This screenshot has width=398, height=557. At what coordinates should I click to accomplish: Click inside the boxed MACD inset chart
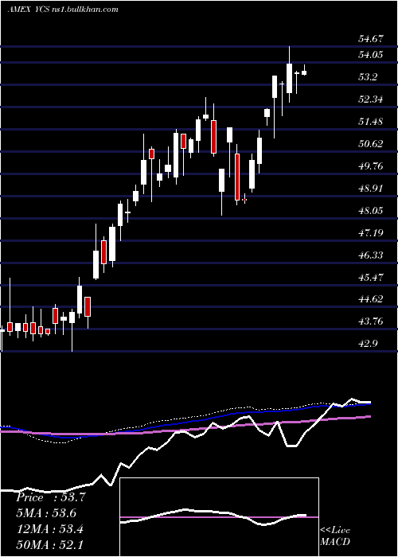click(219, 517)
